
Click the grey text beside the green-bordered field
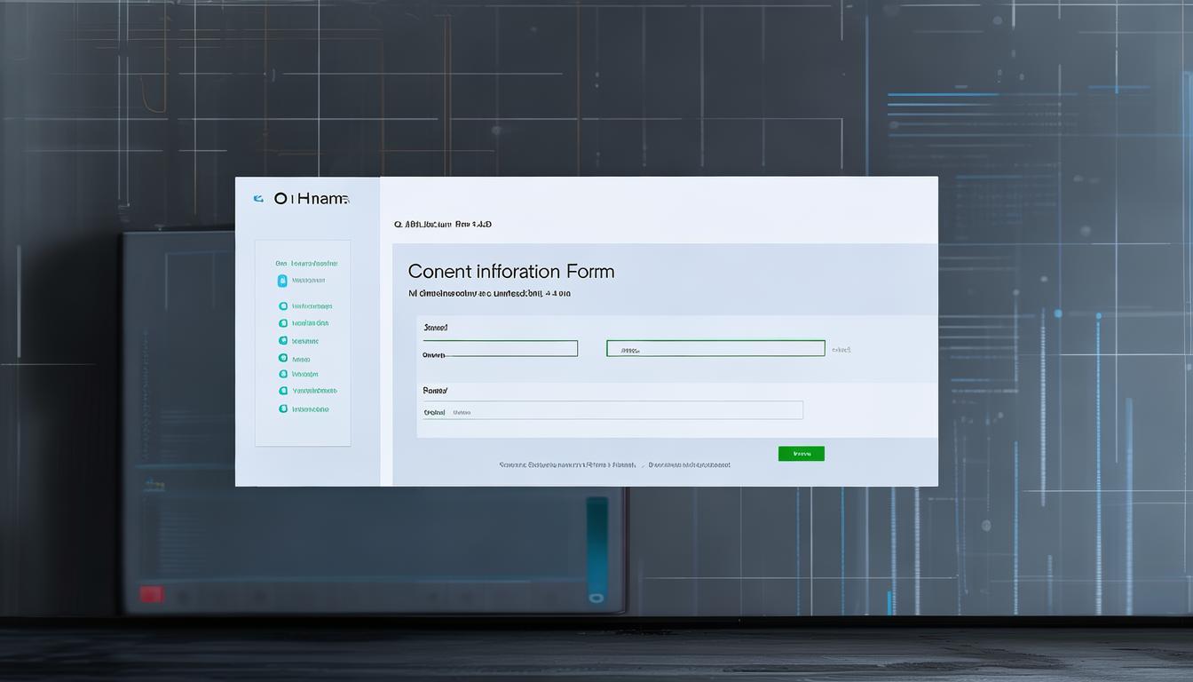click(841, 350)
